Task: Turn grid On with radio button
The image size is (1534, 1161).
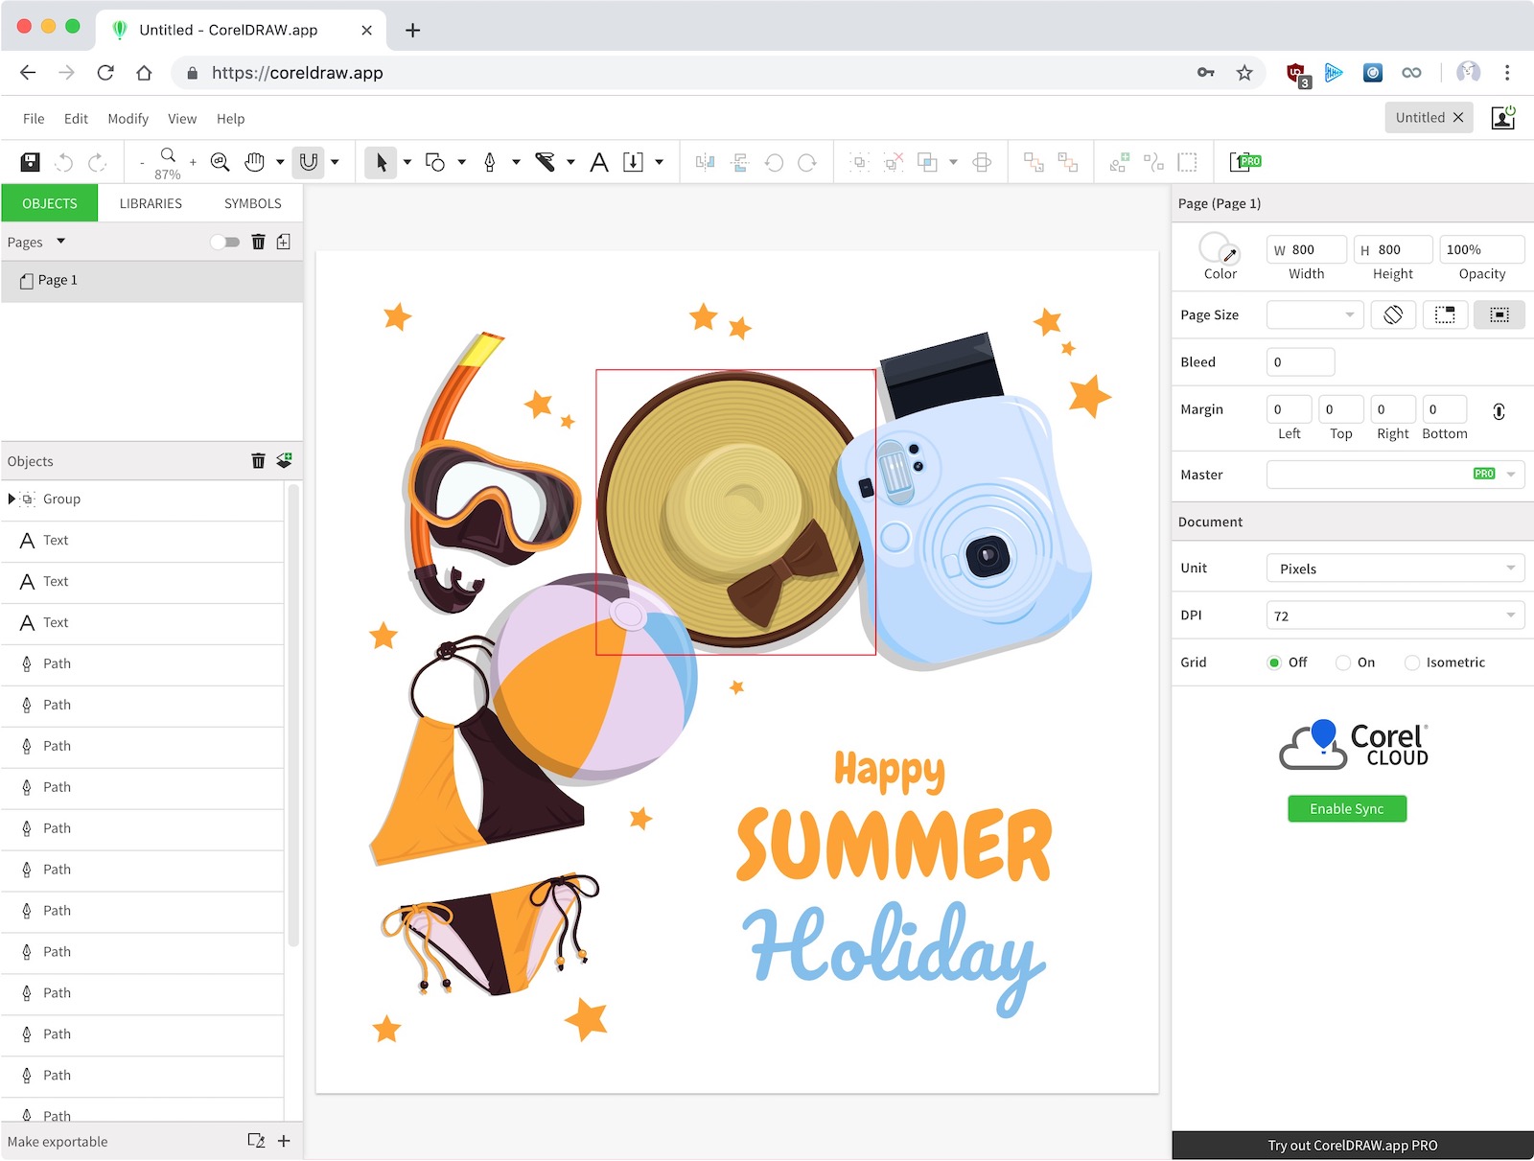Action: pyautogui.click(x=1343, y=662)
